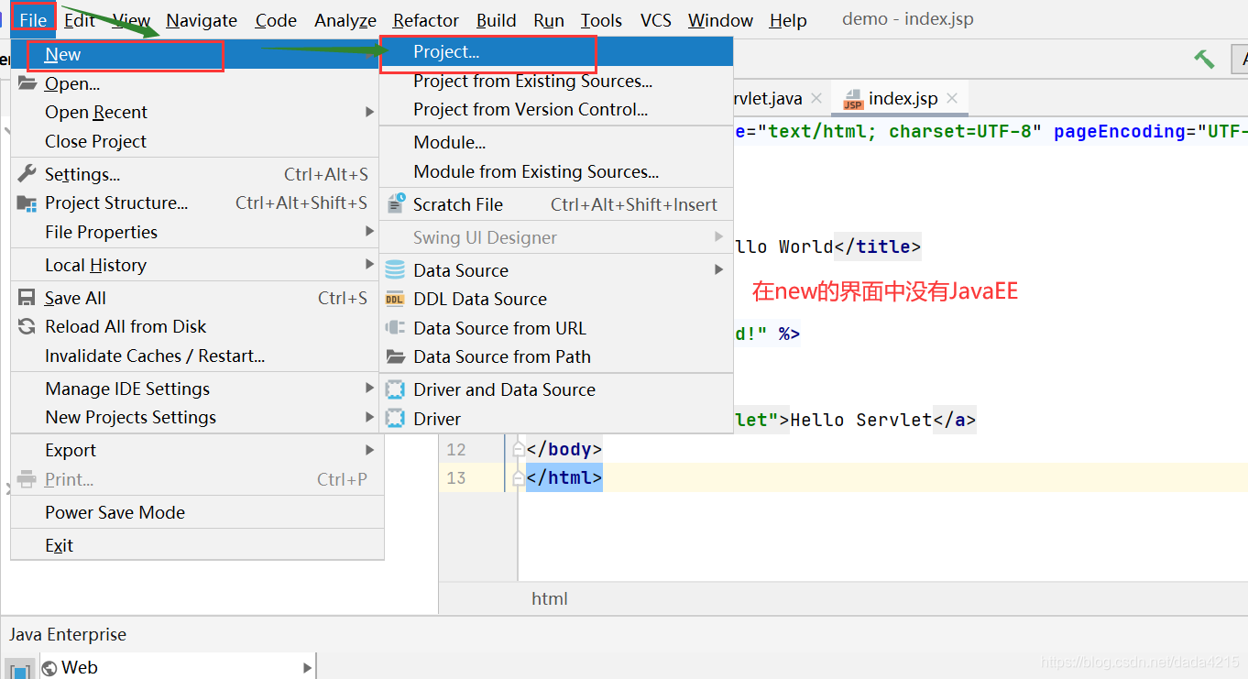This screenshot has height=679, width=1248.
Task: Click the highlighted </html> closing tag
Action: tap(564, 477)
